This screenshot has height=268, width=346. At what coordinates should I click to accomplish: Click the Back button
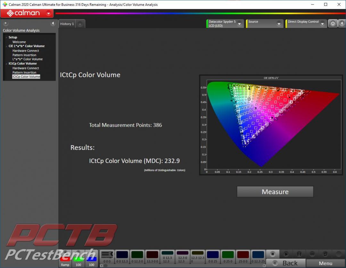pyautogui.click(x=285, y=263)
